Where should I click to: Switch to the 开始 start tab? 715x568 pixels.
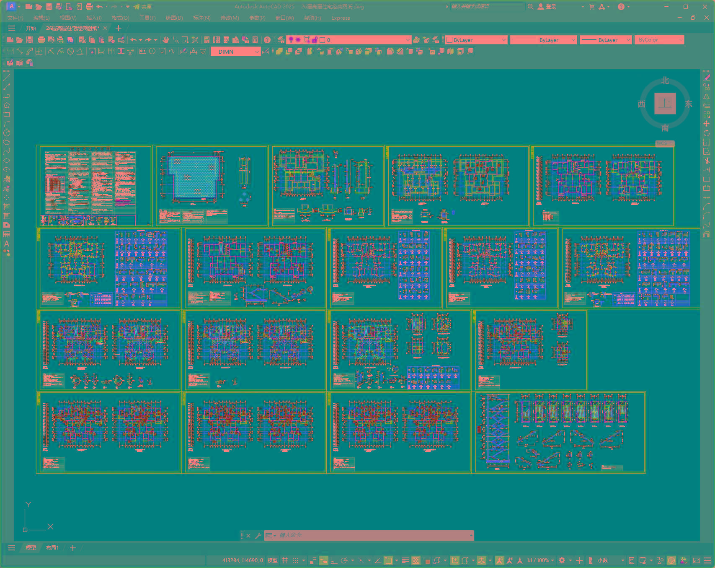click(31, 28)
